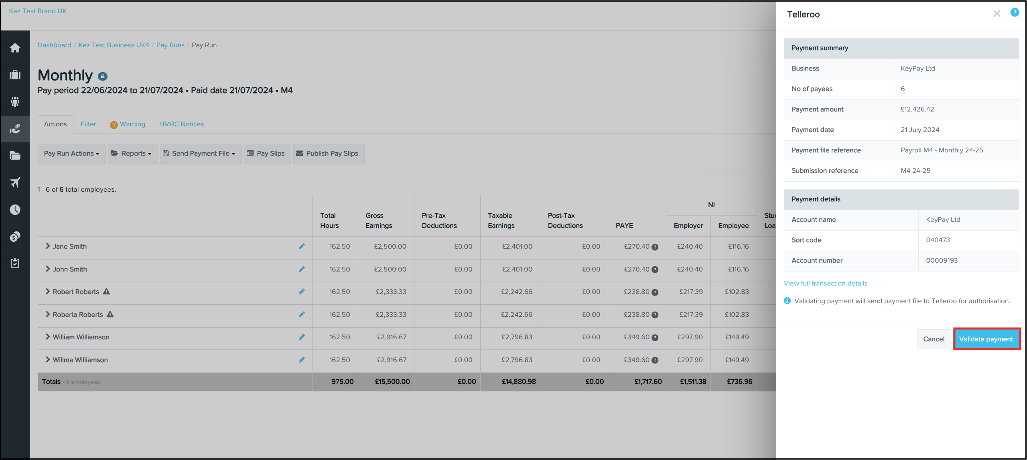Click the briefcase icon in sidebar
1027x460 pixels.
coord(15,75)
